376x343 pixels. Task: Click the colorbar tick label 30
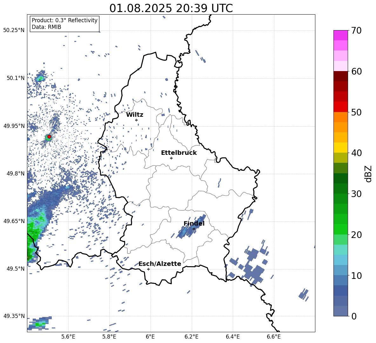[x=357, y=194]
